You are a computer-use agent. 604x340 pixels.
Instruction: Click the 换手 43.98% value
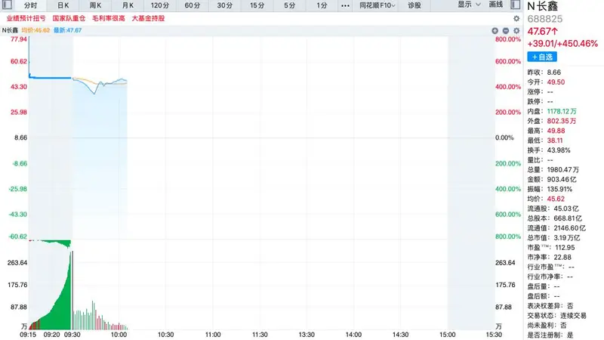click(x=559, y=150)
